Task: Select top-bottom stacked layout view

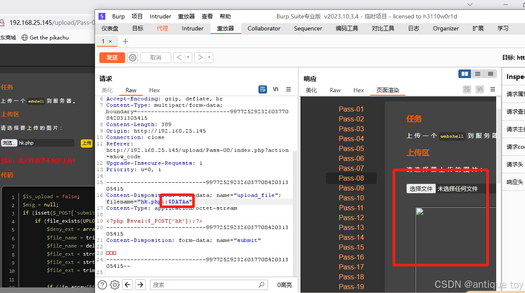Action: tap(478, 74)
